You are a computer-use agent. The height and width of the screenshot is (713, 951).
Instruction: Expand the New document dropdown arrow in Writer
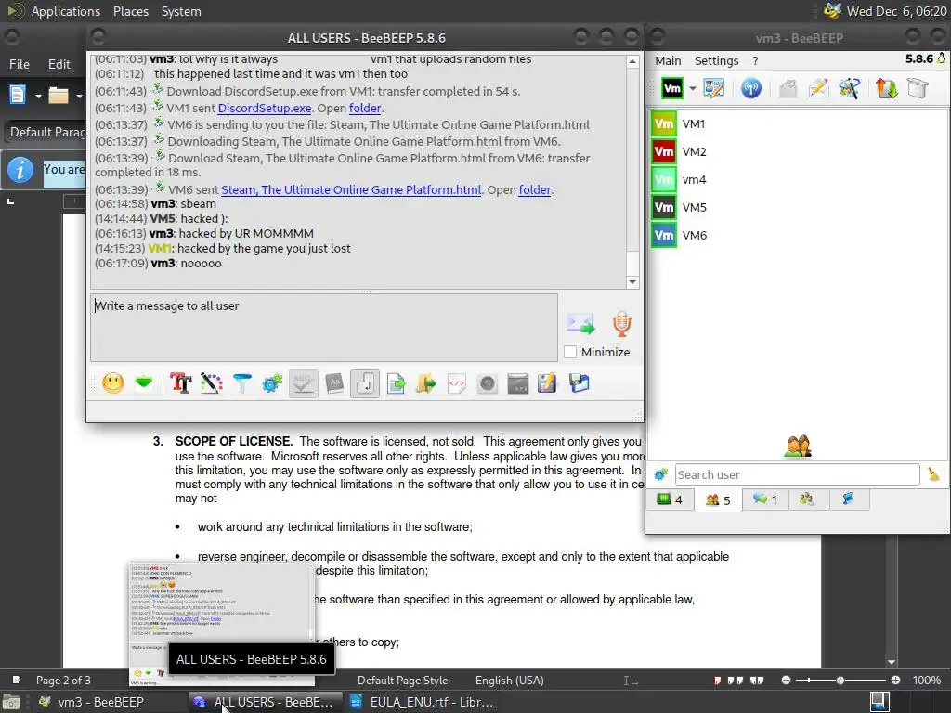[38, 96]
